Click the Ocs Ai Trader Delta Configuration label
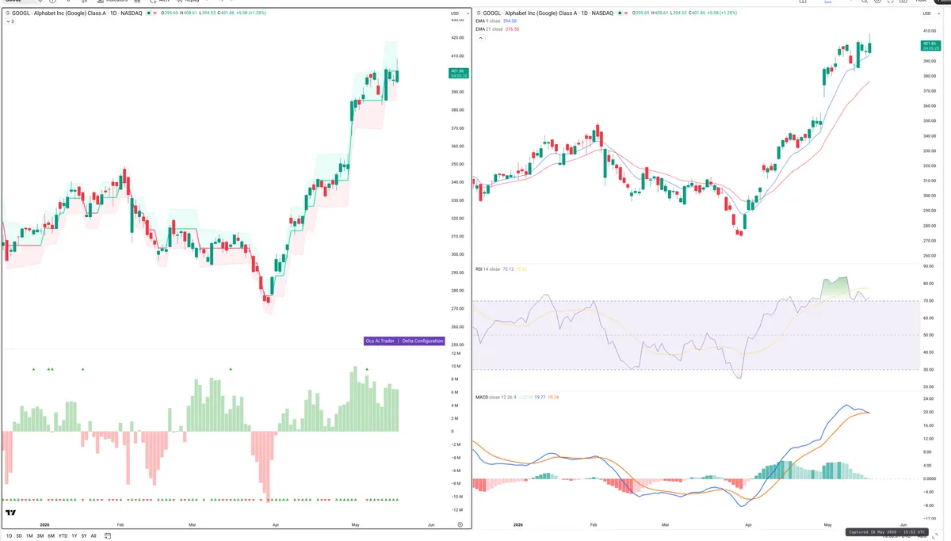Viewport: 951px width, 541px height. tap(404, 341)
